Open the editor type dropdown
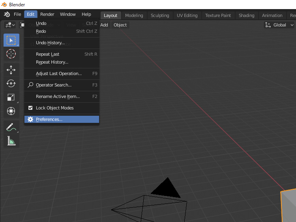This screenshot has width=296, height=222. tap(10, 25)
